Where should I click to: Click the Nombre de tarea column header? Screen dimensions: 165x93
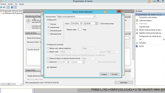[x=33, y=50]
